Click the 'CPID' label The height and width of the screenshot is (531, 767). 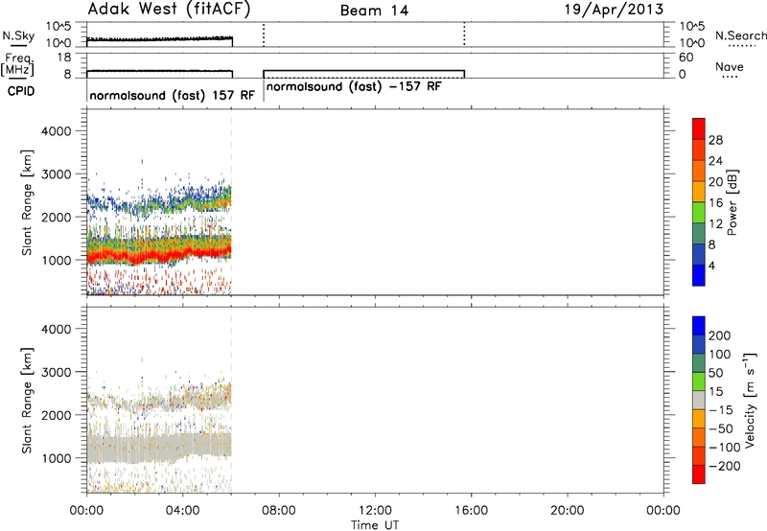coord(21,91)
